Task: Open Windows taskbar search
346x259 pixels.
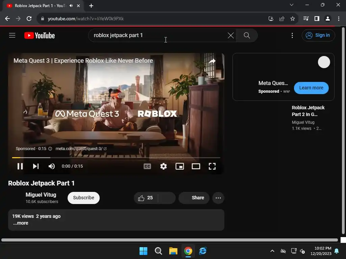Action: 158,251
